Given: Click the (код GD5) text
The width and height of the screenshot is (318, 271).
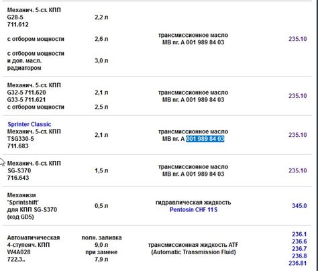Looking at the screenshot, I should coord(21,217).
